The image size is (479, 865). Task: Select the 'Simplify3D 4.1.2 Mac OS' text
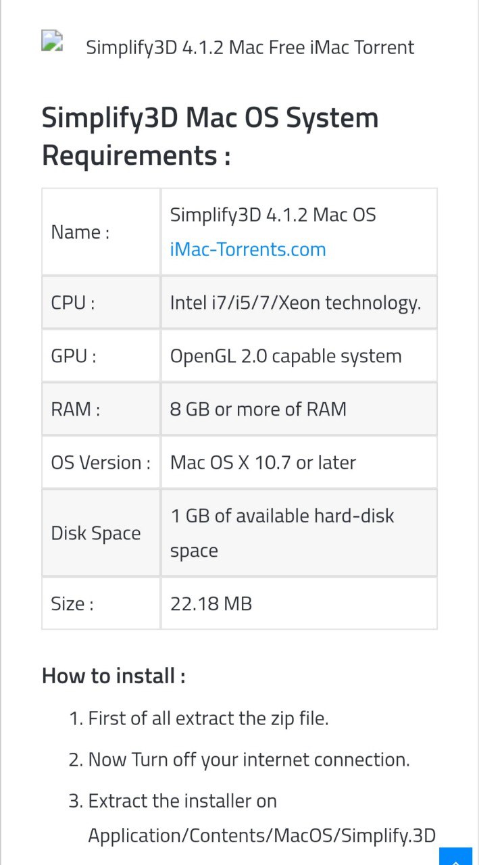[273, 215]
